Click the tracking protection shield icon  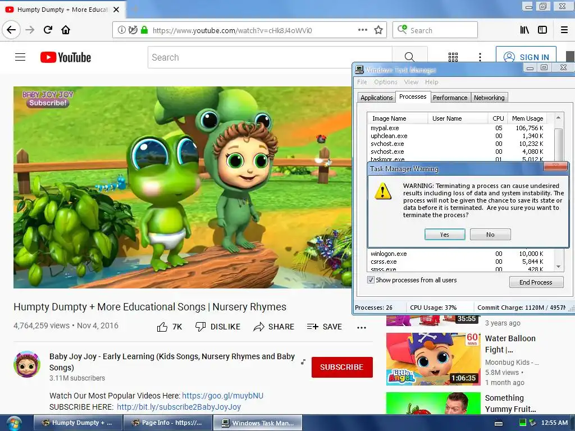(x=133, y=30)
